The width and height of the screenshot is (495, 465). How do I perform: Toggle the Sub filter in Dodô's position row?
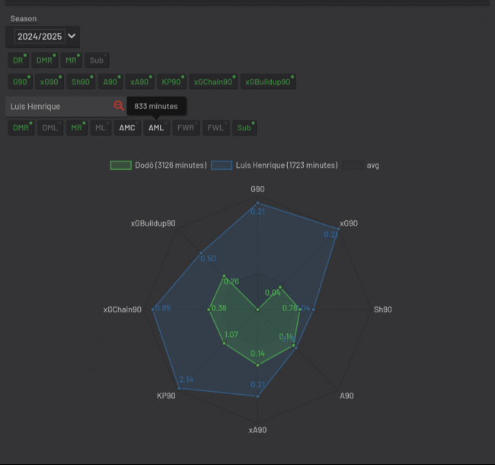pos(97,60)
